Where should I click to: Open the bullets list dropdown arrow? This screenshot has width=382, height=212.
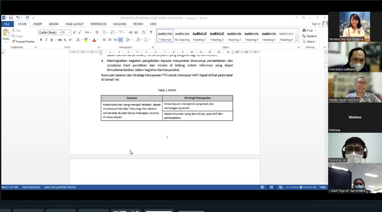point(108,32)
